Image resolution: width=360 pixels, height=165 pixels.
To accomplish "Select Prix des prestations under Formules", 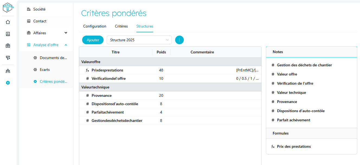I will tap(294, 147).
